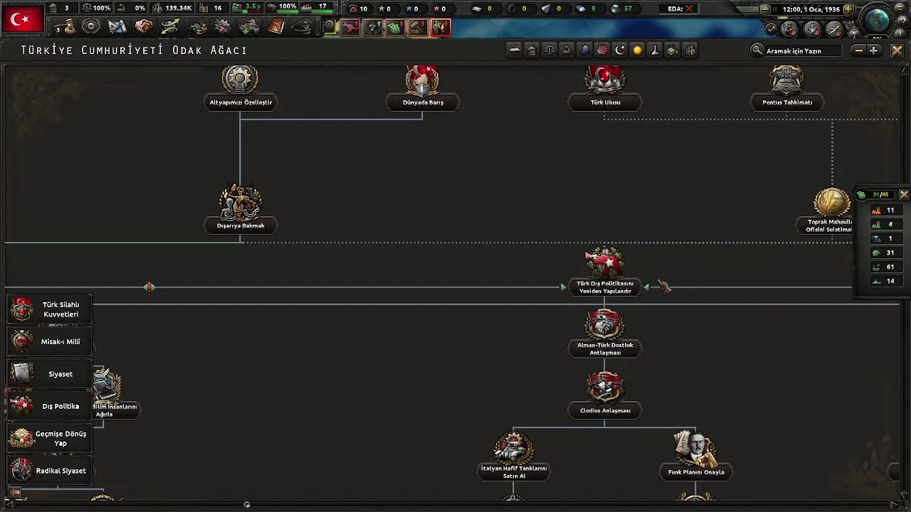Toggle the red seashell focus filter

tap(602, 50)
